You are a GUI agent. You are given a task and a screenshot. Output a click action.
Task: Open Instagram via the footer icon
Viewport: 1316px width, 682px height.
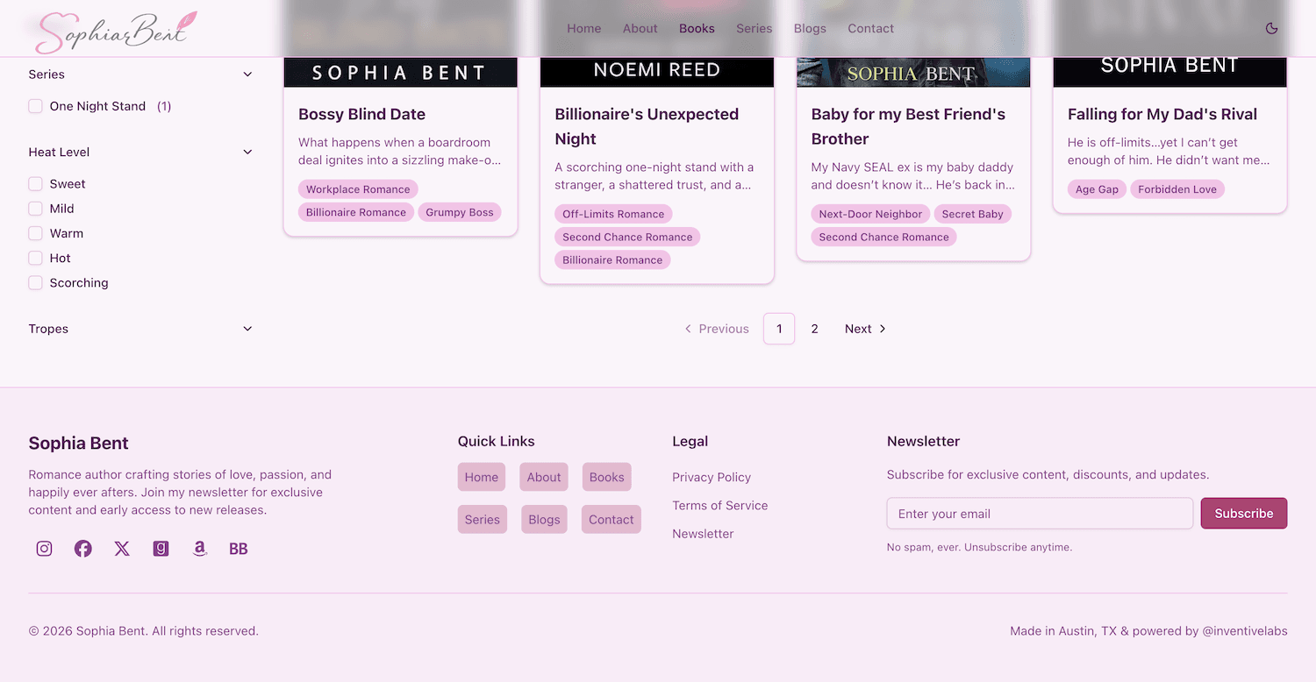pos(44,548)
